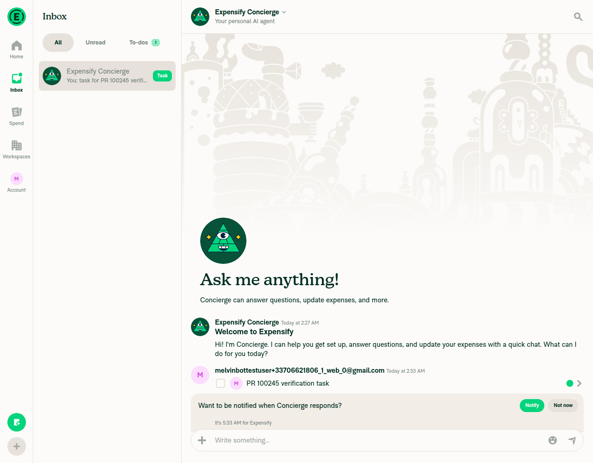This screenshot has height=463, width=593.
Task: Open Workspaces from sidebar
Action: [x=16, y=150]
